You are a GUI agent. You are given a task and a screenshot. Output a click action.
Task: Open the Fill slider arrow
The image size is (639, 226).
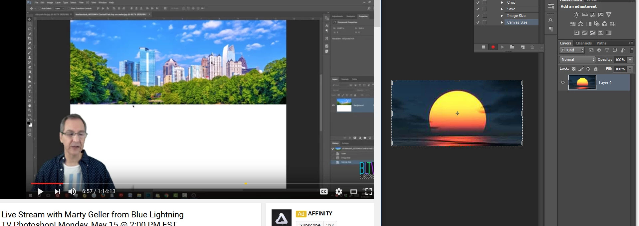coord(630,69)
